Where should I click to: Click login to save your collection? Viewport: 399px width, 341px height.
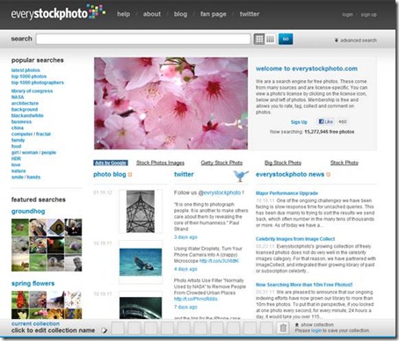tap(316, 330)
